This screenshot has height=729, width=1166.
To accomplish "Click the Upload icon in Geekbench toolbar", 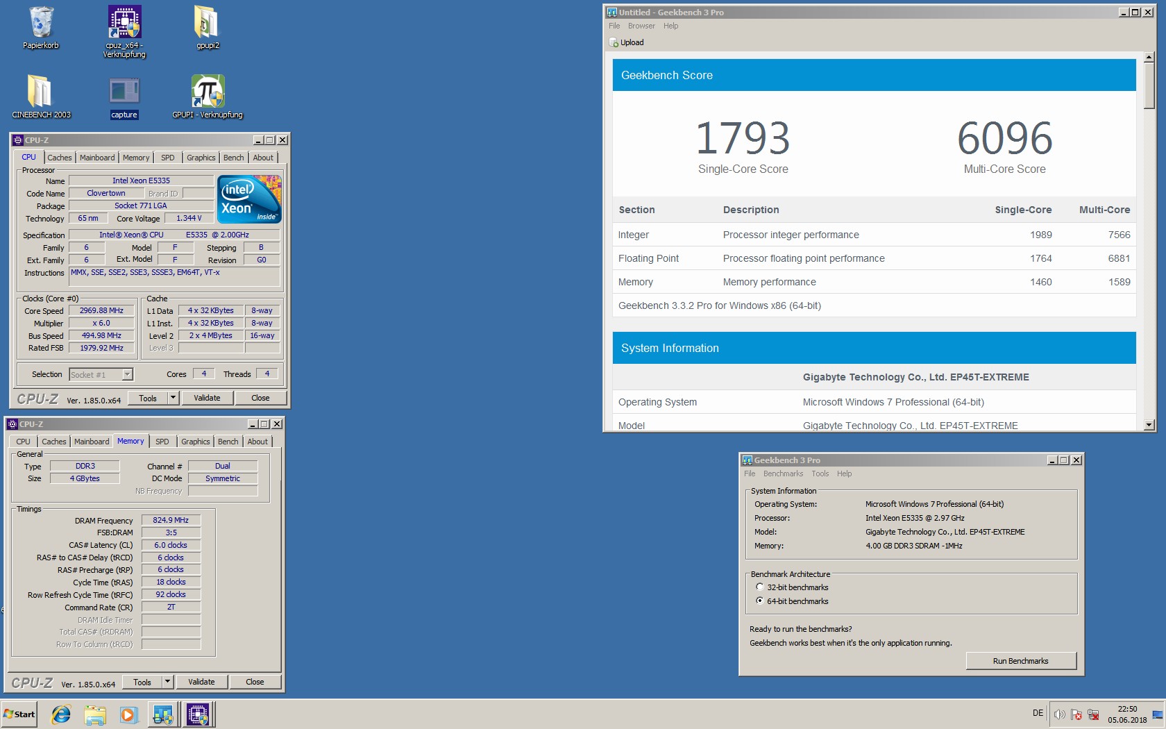I will coord(614,42).
